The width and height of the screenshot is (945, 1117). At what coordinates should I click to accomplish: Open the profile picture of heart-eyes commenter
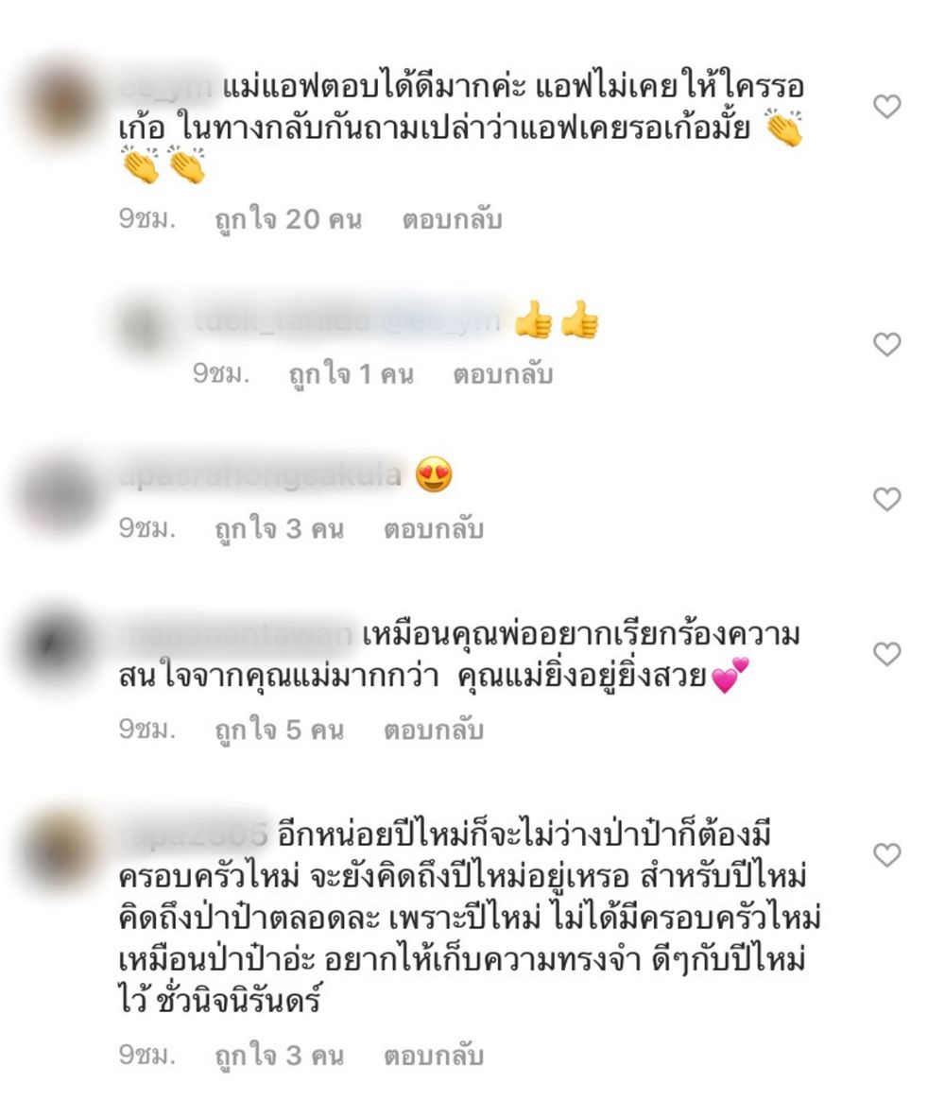(59, 493)
